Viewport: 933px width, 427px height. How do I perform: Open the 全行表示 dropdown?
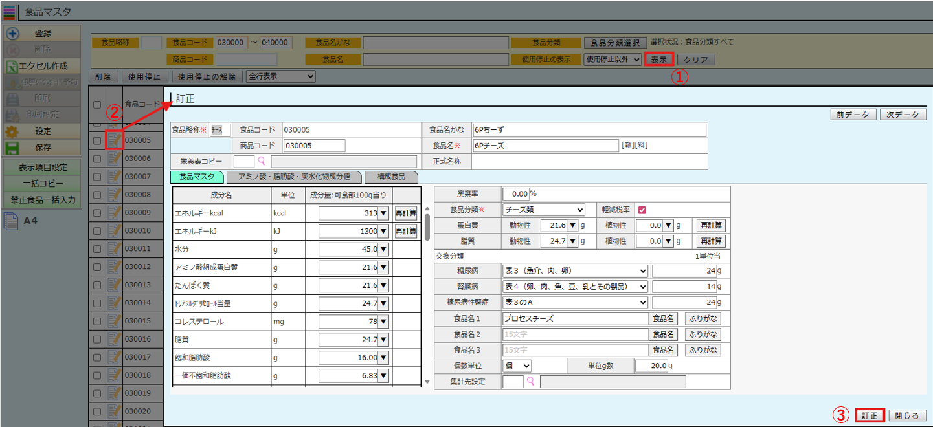pyautogui.click(x=280, y=76)
